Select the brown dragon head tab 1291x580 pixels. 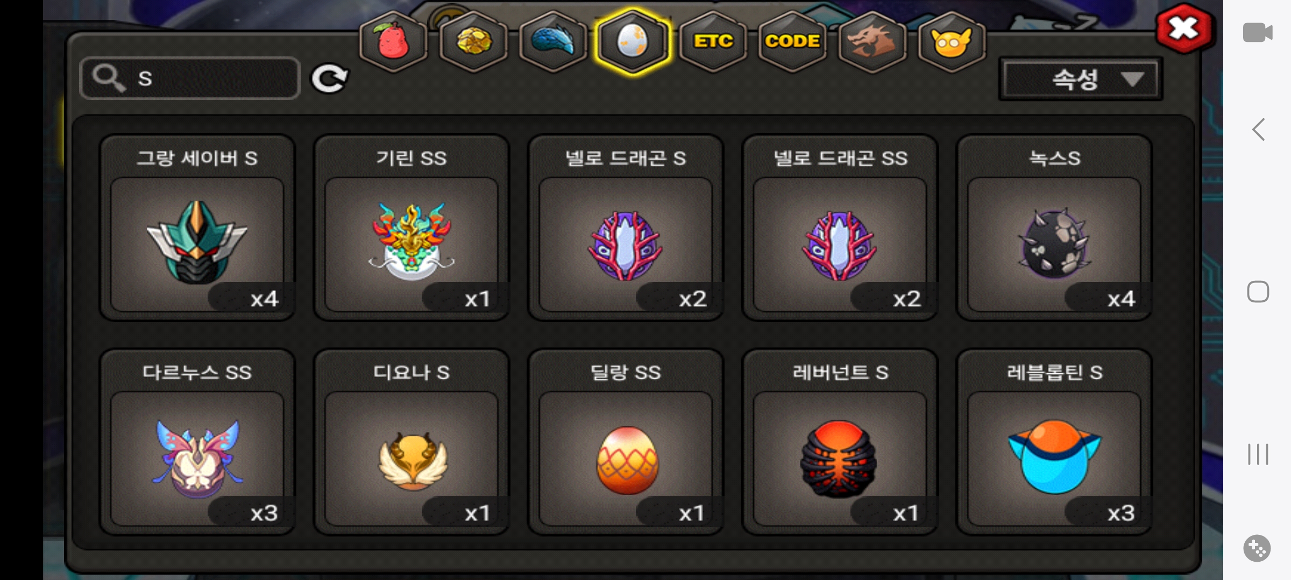click(872, 42)
